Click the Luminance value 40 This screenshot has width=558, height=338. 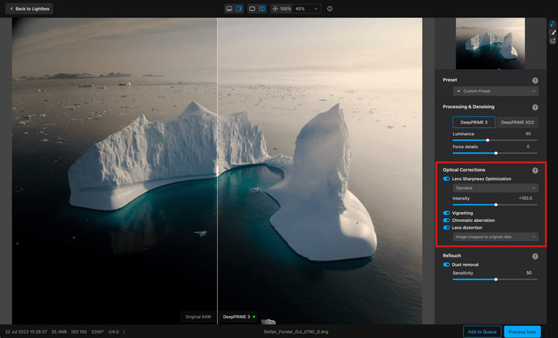click(528, 134)
